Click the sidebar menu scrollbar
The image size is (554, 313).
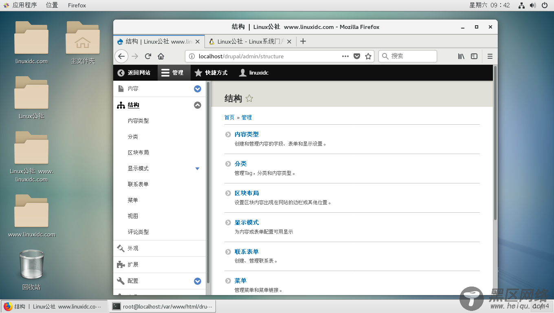tap(208, 183)
